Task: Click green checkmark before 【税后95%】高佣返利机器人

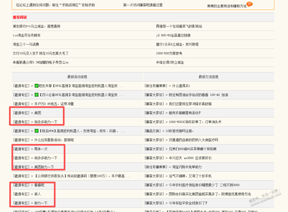Action: coord(36,131)
